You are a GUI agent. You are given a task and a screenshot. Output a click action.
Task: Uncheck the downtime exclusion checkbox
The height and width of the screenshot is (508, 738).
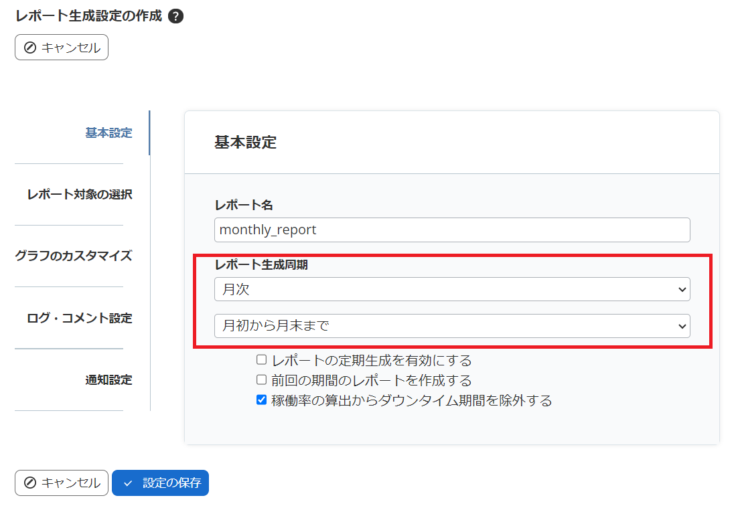261,400
